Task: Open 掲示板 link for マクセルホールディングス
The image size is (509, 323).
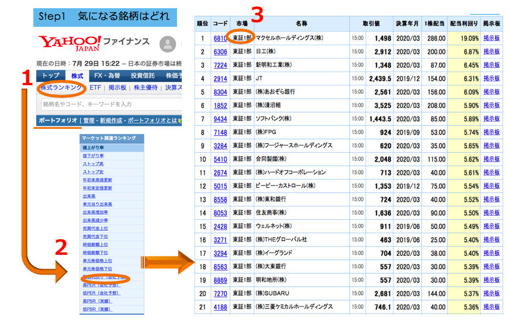Action: pyautogui.click(x=491, y=38)
